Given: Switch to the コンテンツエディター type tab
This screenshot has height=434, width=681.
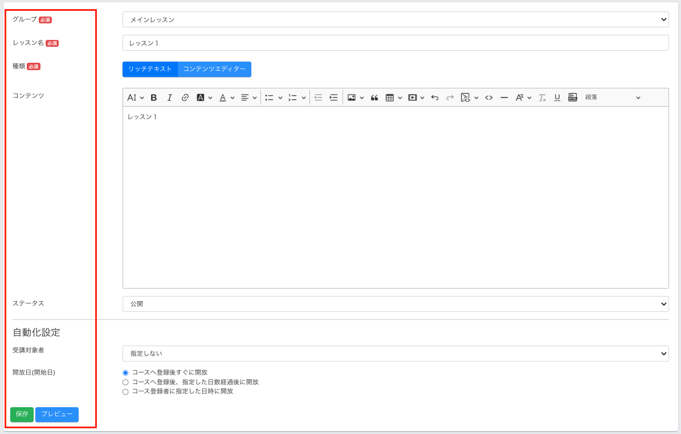Looking at the screenshot, I should click(214, 69).
